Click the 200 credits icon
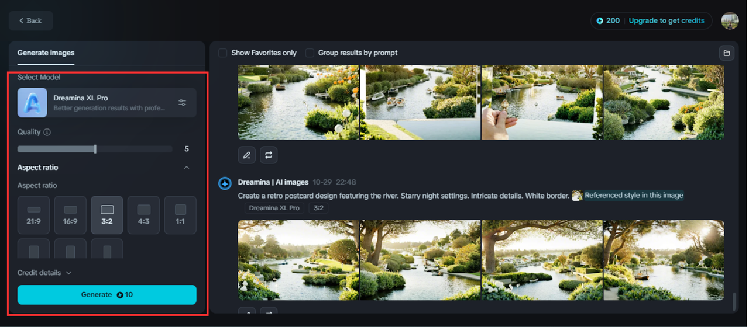Viewport: 749px width, 327px height. [600, 20]
